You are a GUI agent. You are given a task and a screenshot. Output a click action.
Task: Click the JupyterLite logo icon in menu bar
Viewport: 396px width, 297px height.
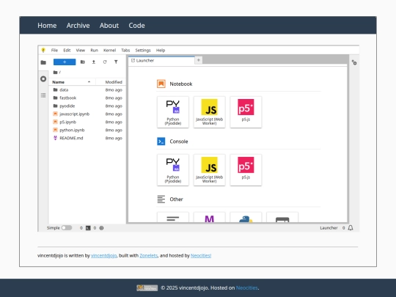tap(43, 51)
